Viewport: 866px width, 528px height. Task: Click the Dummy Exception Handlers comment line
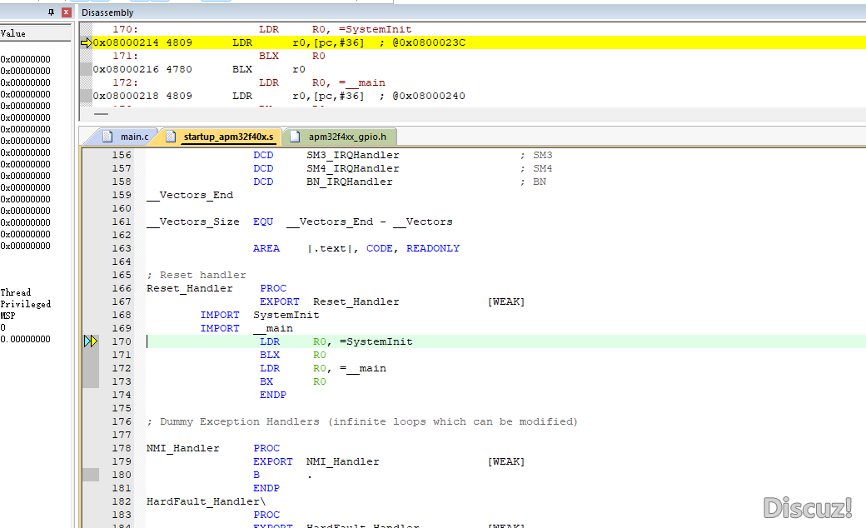pos(362,421)
